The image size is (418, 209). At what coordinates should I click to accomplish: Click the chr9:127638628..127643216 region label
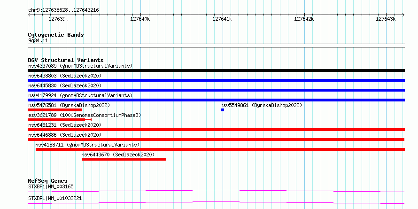63,10
